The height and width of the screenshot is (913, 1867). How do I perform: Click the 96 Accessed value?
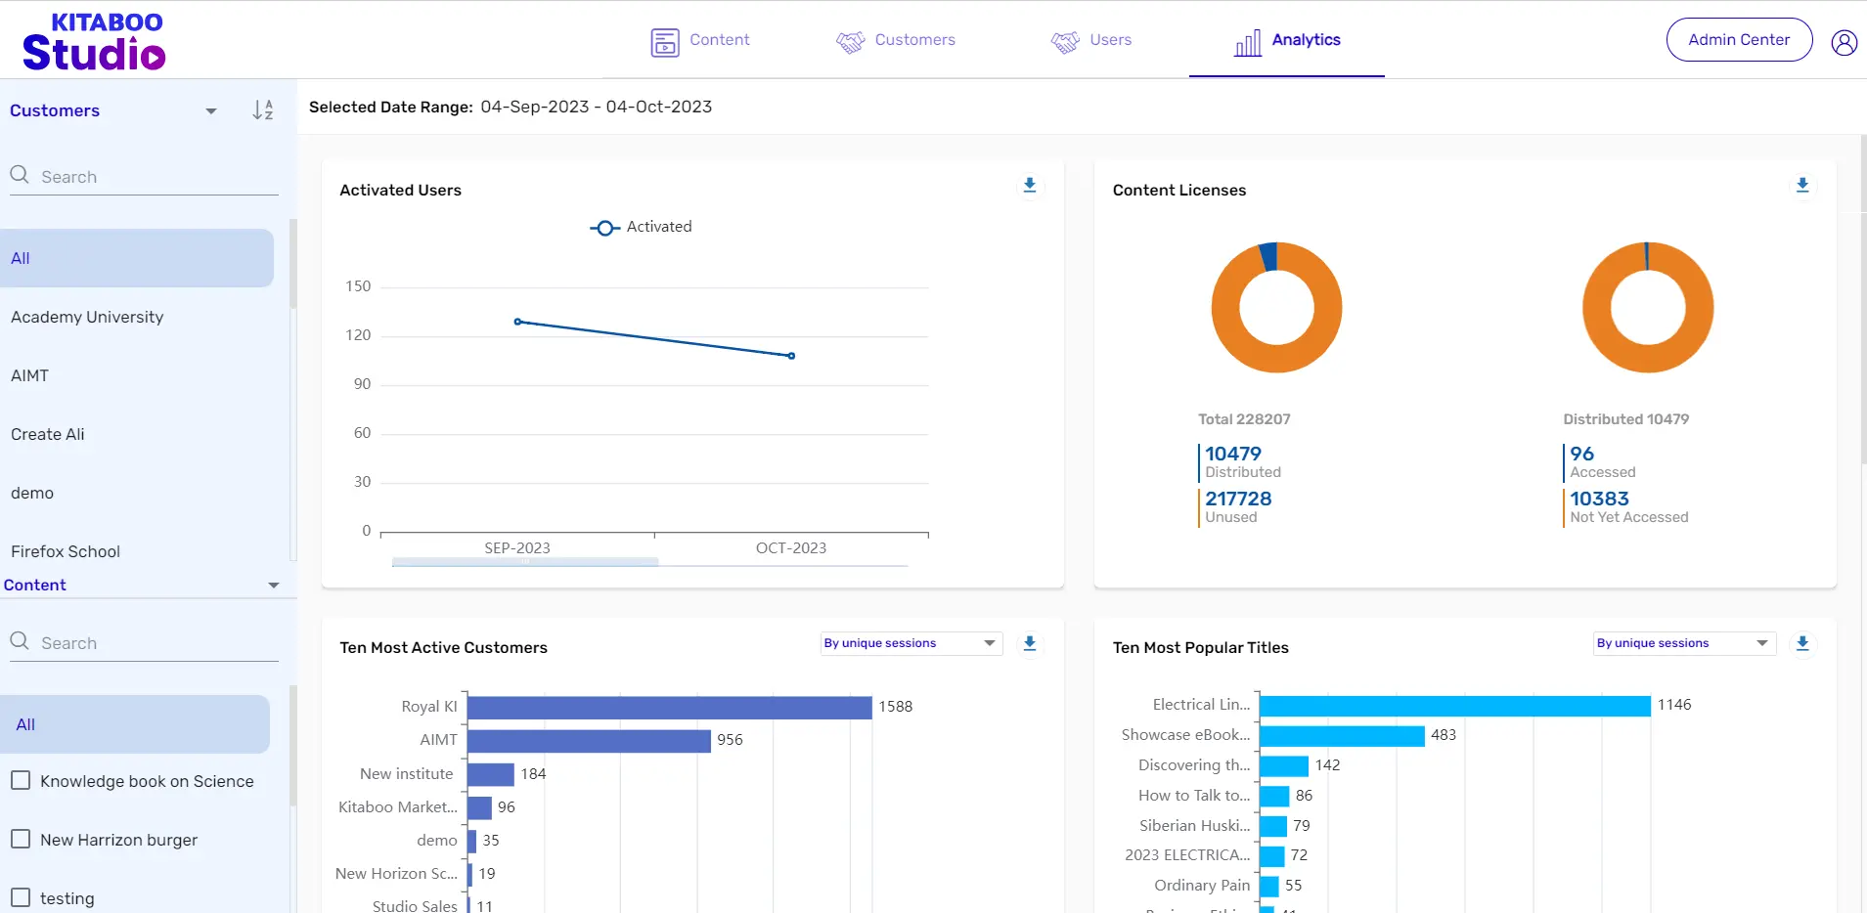point(1582,454)
